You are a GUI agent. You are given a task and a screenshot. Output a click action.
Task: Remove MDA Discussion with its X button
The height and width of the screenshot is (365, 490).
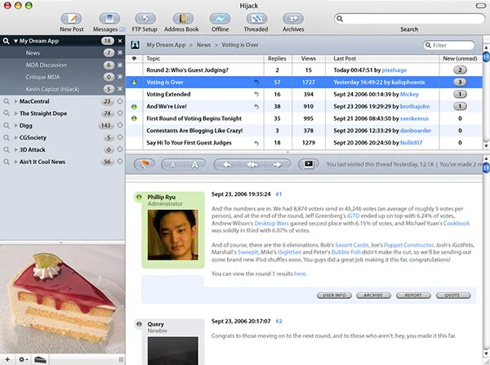120,65
